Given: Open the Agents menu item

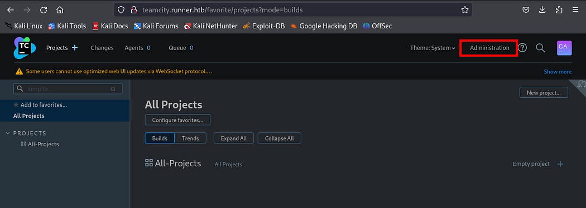Looking at the screenshot, I should point(134,48).
